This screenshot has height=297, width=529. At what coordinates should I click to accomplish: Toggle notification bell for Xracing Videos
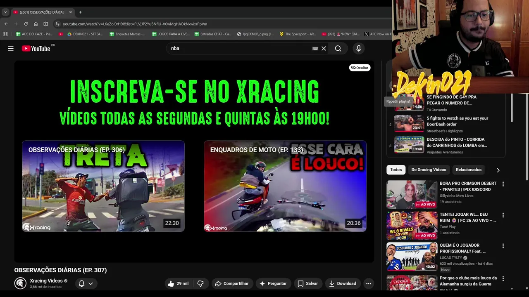point(81,283)
